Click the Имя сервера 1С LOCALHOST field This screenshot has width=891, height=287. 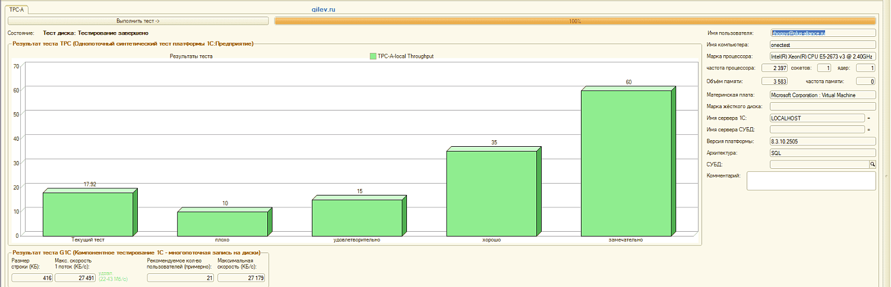point(817,118)
